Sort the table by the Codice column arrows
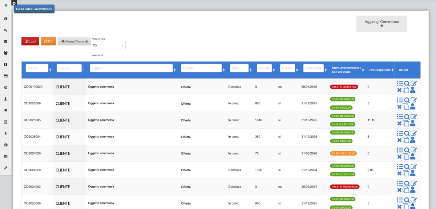Viewport: 436px width, 209px height. coord(51,70)
